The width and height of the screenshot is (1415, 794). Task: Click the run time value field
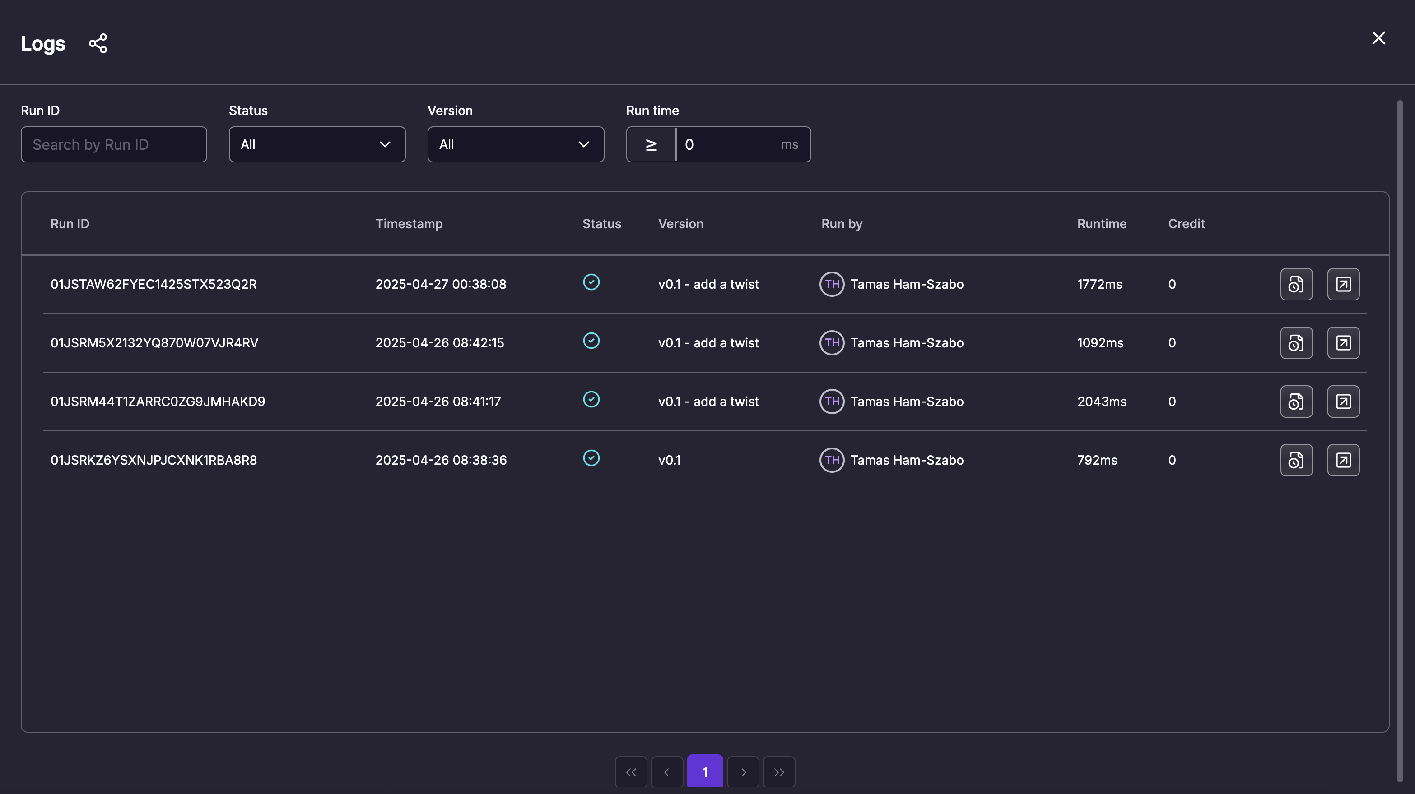[727, 144]
